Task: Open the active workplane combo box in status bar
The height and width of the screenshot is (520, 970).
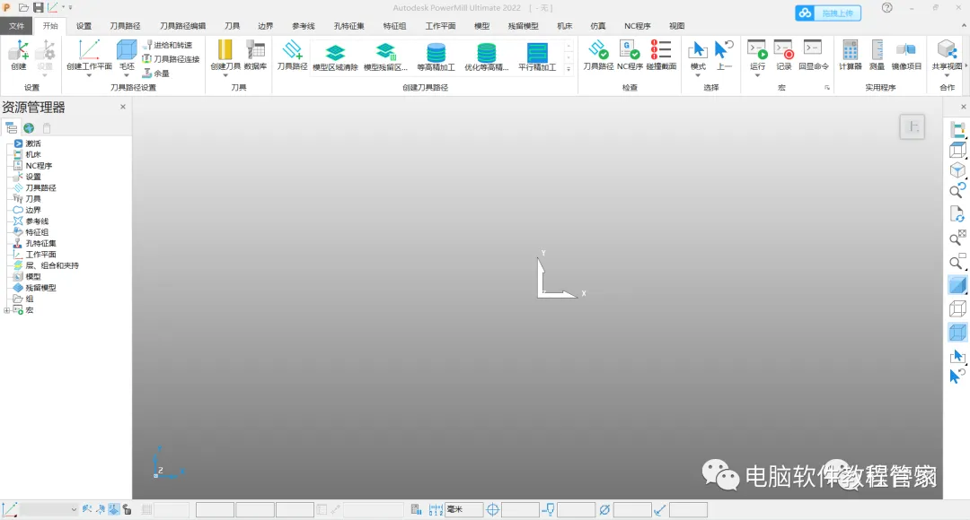Action: coord(48,509)
